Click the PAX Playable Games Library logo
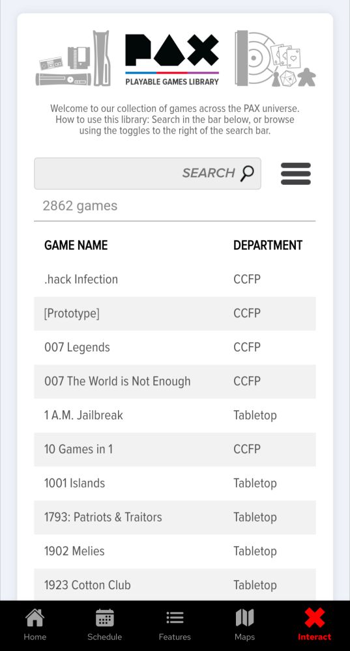The width and height of the screenshot is (350, 651). 172,59
